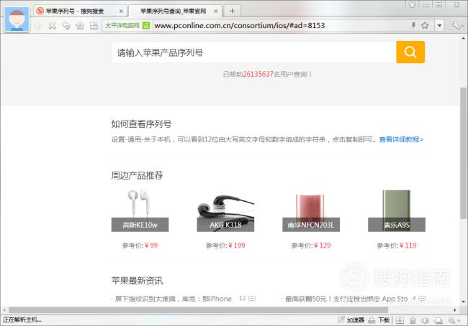This screenshot has width=468, height=326.
Task: Open the skin shirt icon in title bar
Action: pos(412,5)
